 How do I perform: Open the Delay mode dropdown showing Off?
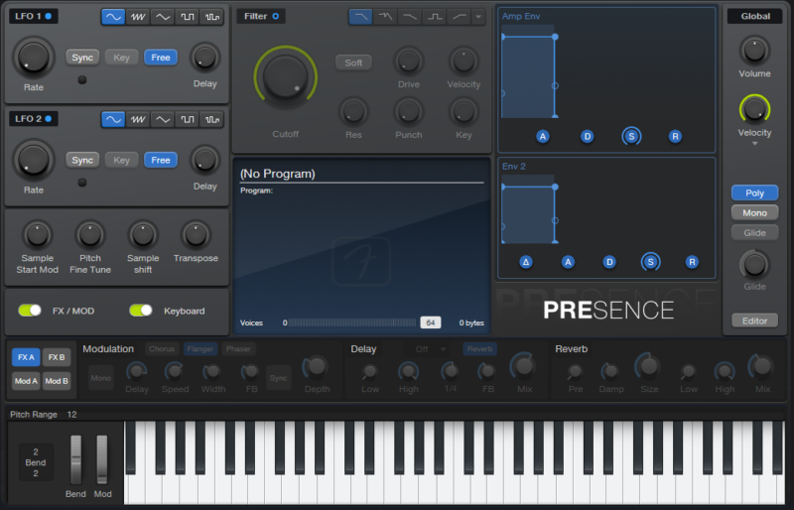click(428, 349)
